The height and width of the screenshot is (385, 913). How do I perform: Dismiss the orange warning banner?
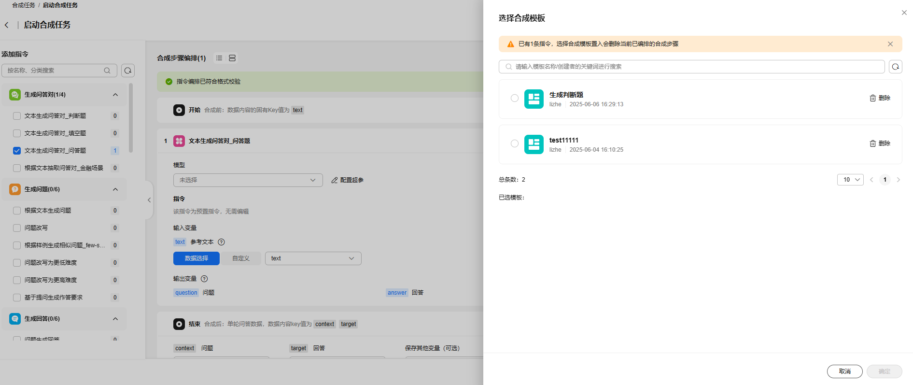click(890, 44)
